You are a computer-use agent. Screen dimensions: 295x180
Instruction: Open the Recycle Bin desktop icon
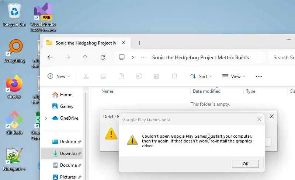click(x=14, y=15)
